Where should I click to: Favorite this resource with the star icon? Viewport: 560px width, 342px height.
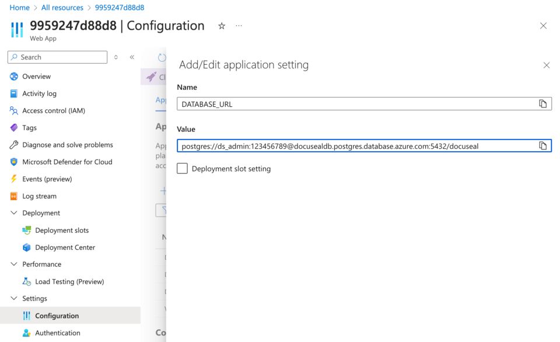(x=222, y=26)
